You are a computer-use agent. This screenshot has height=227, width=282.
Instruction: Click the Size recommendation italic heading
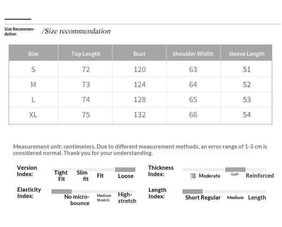pyautogui.click(x=76, y=31)
